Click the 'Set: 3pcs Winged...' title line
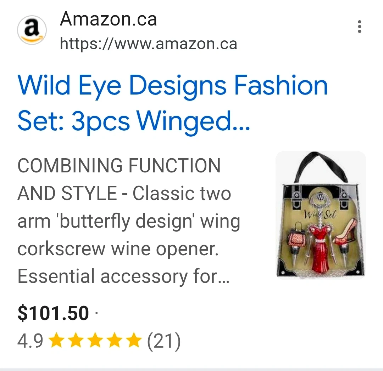The width and height of the screenshot is (383, 371). pyautogui.click(x=134, y=121)
